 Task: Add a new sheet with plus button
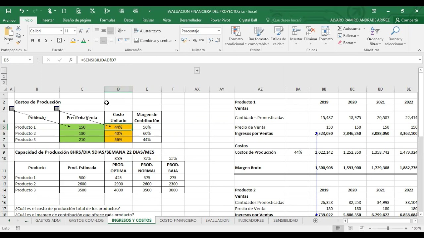(316, 220)
